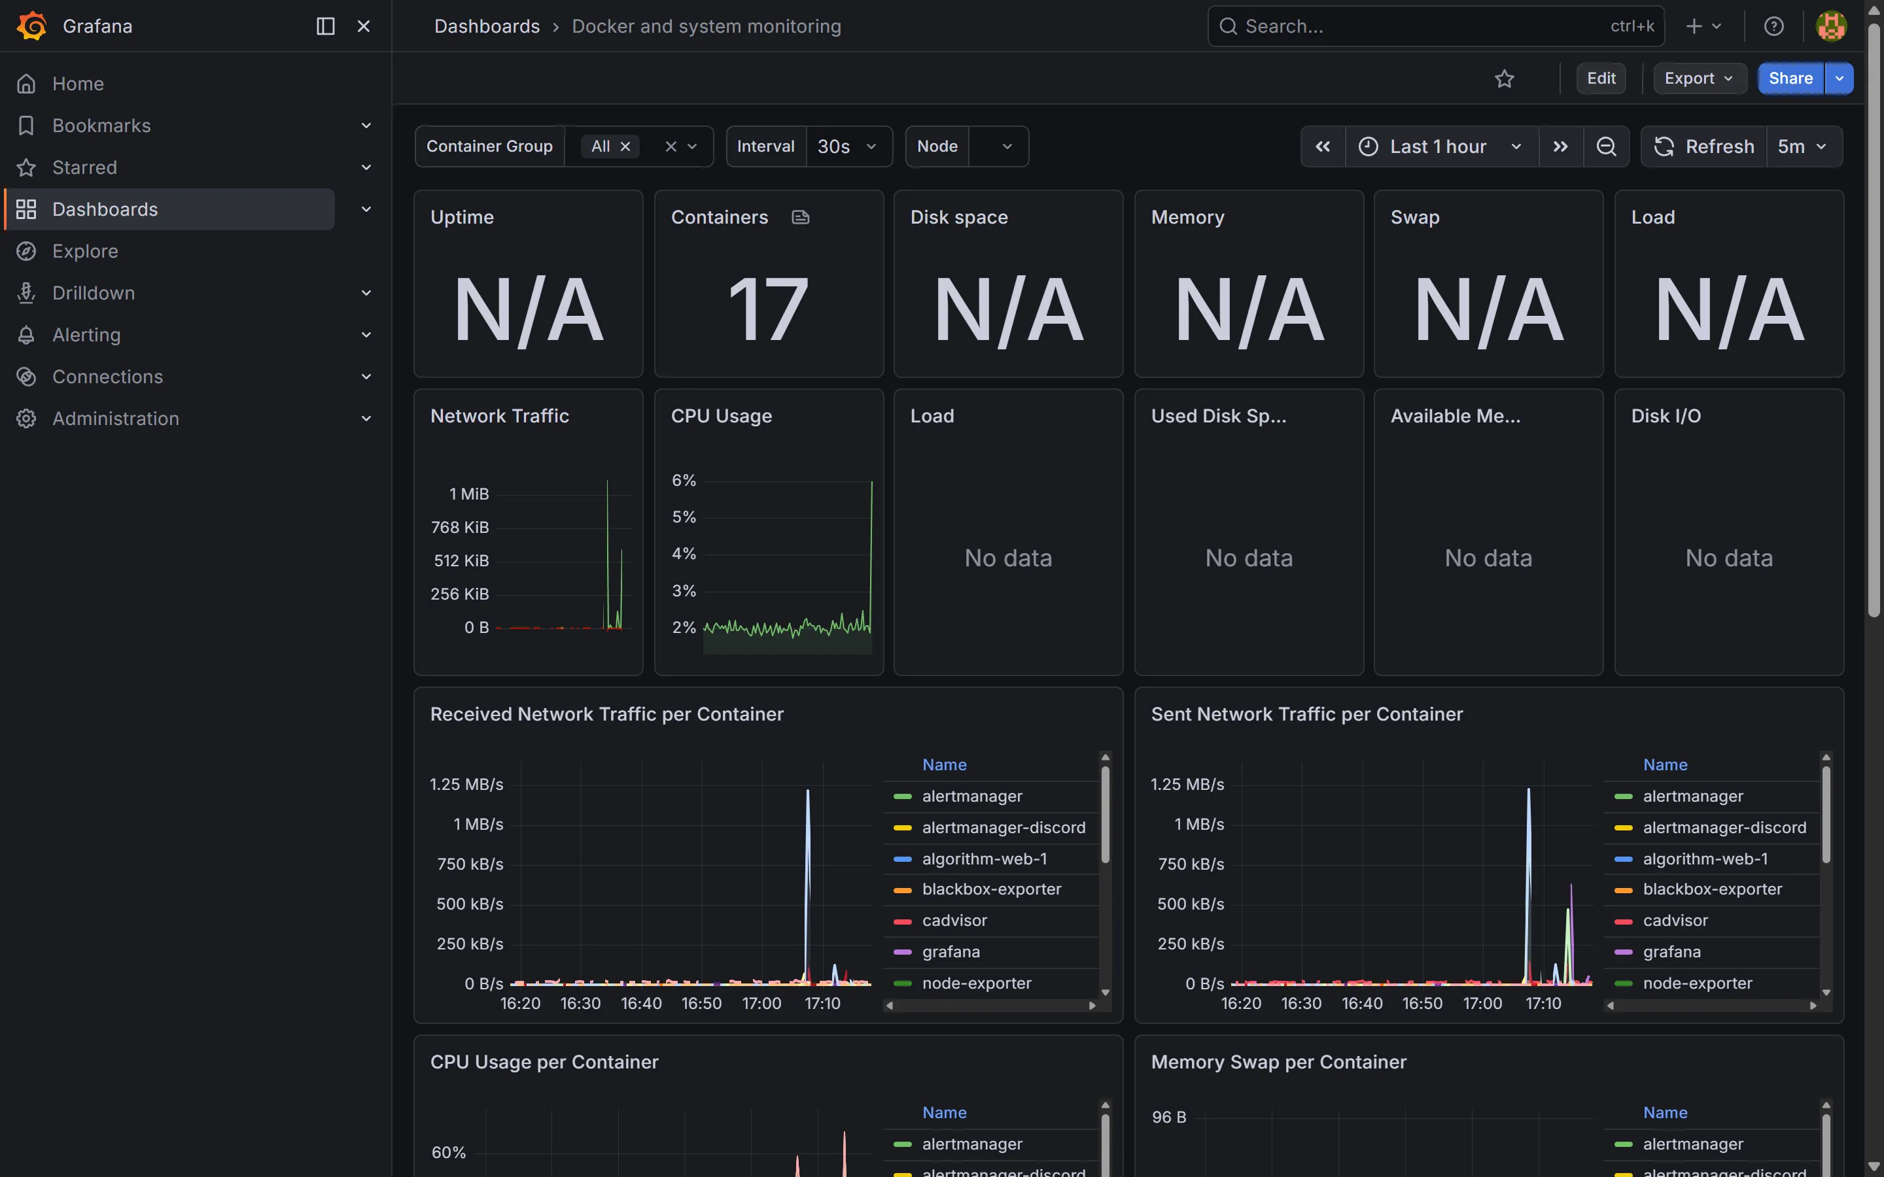Open the Interval 30s dropdown
1884x1177 pixels.
tap(848, 146)
